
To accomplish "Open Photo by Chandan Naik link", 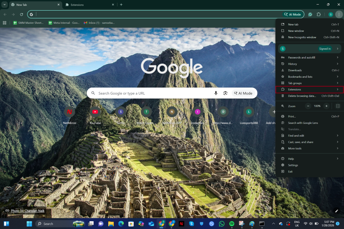I will tap(28, 211).
